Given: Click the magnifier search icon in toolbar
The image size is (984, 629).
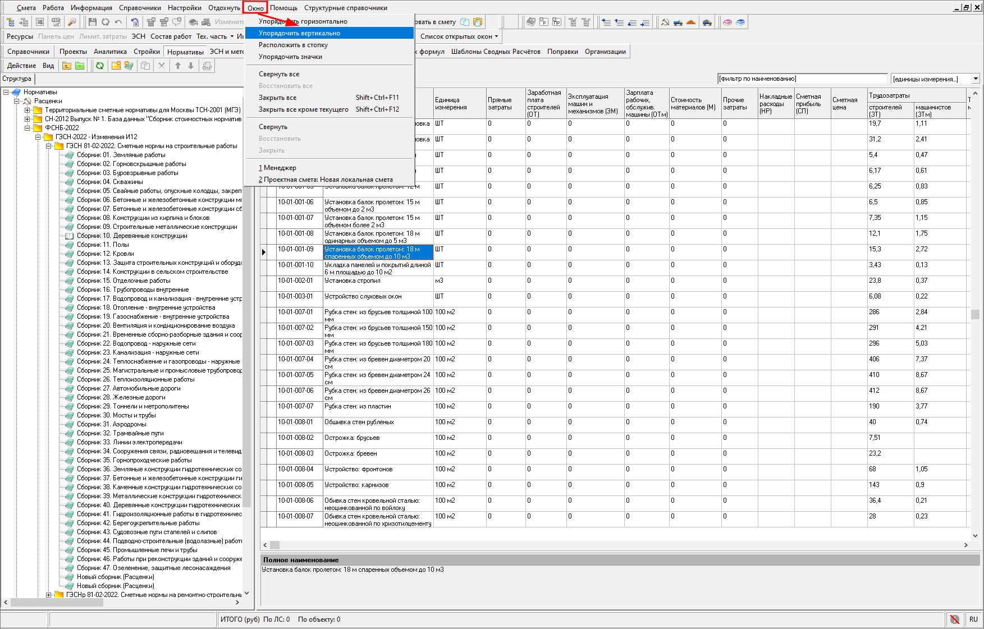Looking at the screenshot, I should coord(72,22).
